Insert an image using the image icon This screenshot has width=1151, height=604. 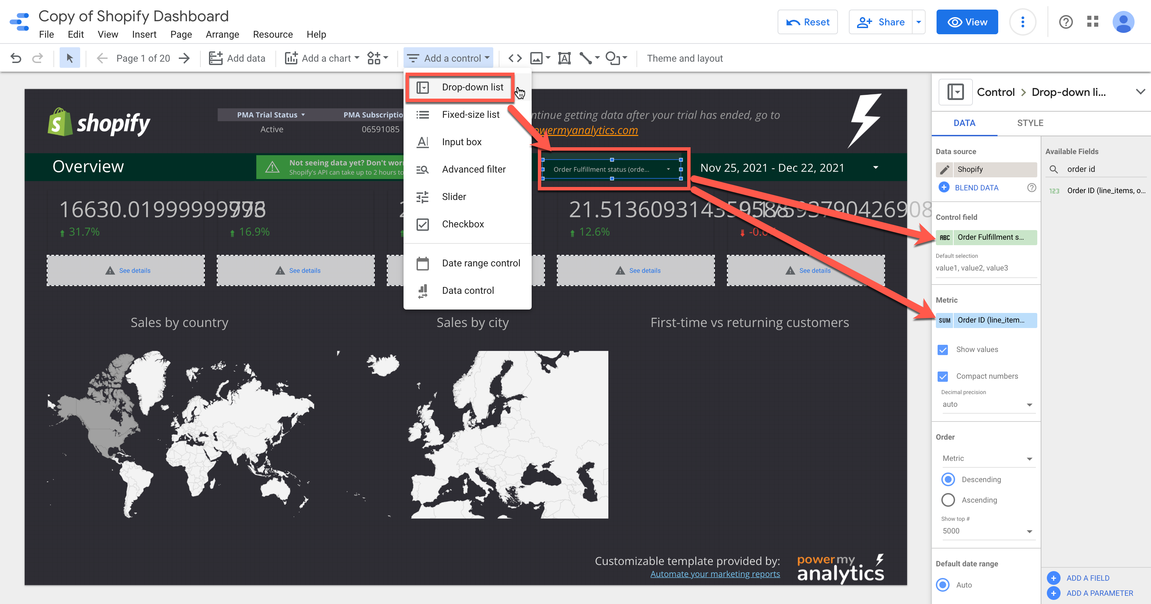coord(537,58)
